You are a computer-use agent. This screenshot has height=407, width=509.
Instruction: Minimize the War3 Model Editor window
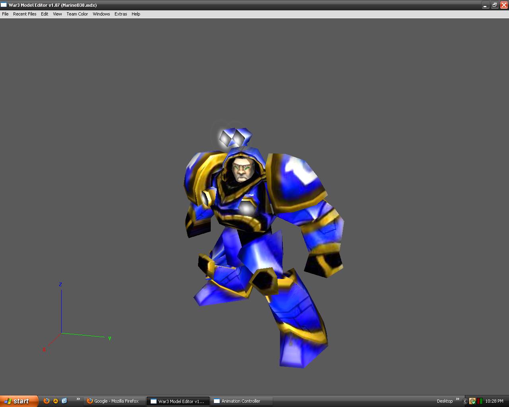(x=485, y=5)
